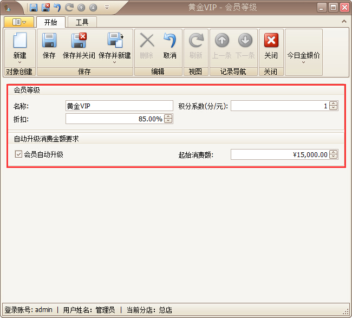
Task: Click the small save icon in title bar
Action: click(34, 8)
